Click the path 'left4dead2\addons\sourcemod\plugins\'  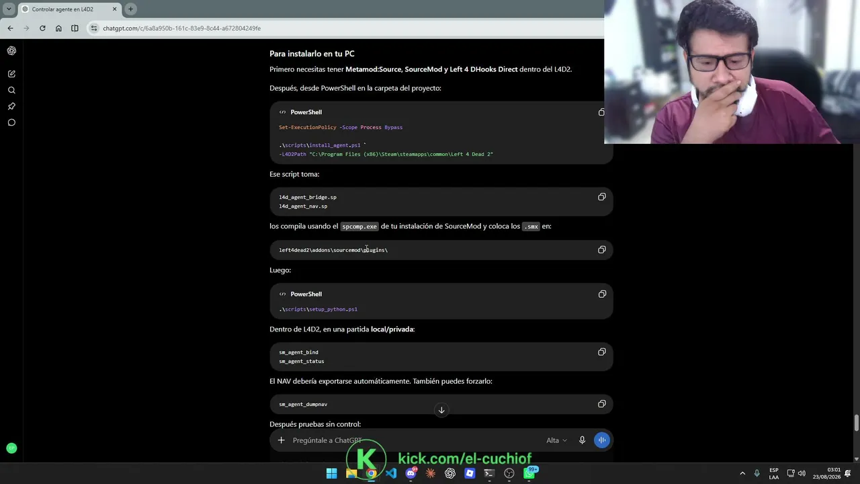click(333, 250)
